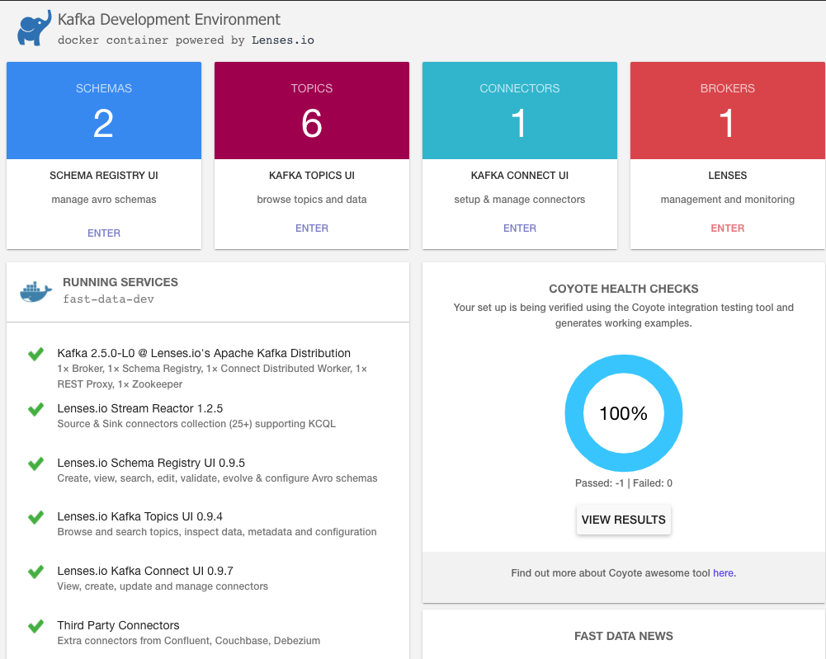
Task: Click 'RUNNING SERVICES' heading
Action: (x=120, y=283)
